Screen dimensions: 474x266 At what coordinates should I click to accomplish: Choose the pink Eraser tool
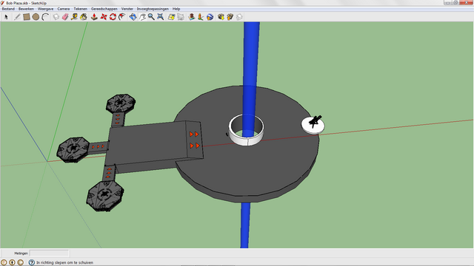pyautogui.click(x=65, y=17)
